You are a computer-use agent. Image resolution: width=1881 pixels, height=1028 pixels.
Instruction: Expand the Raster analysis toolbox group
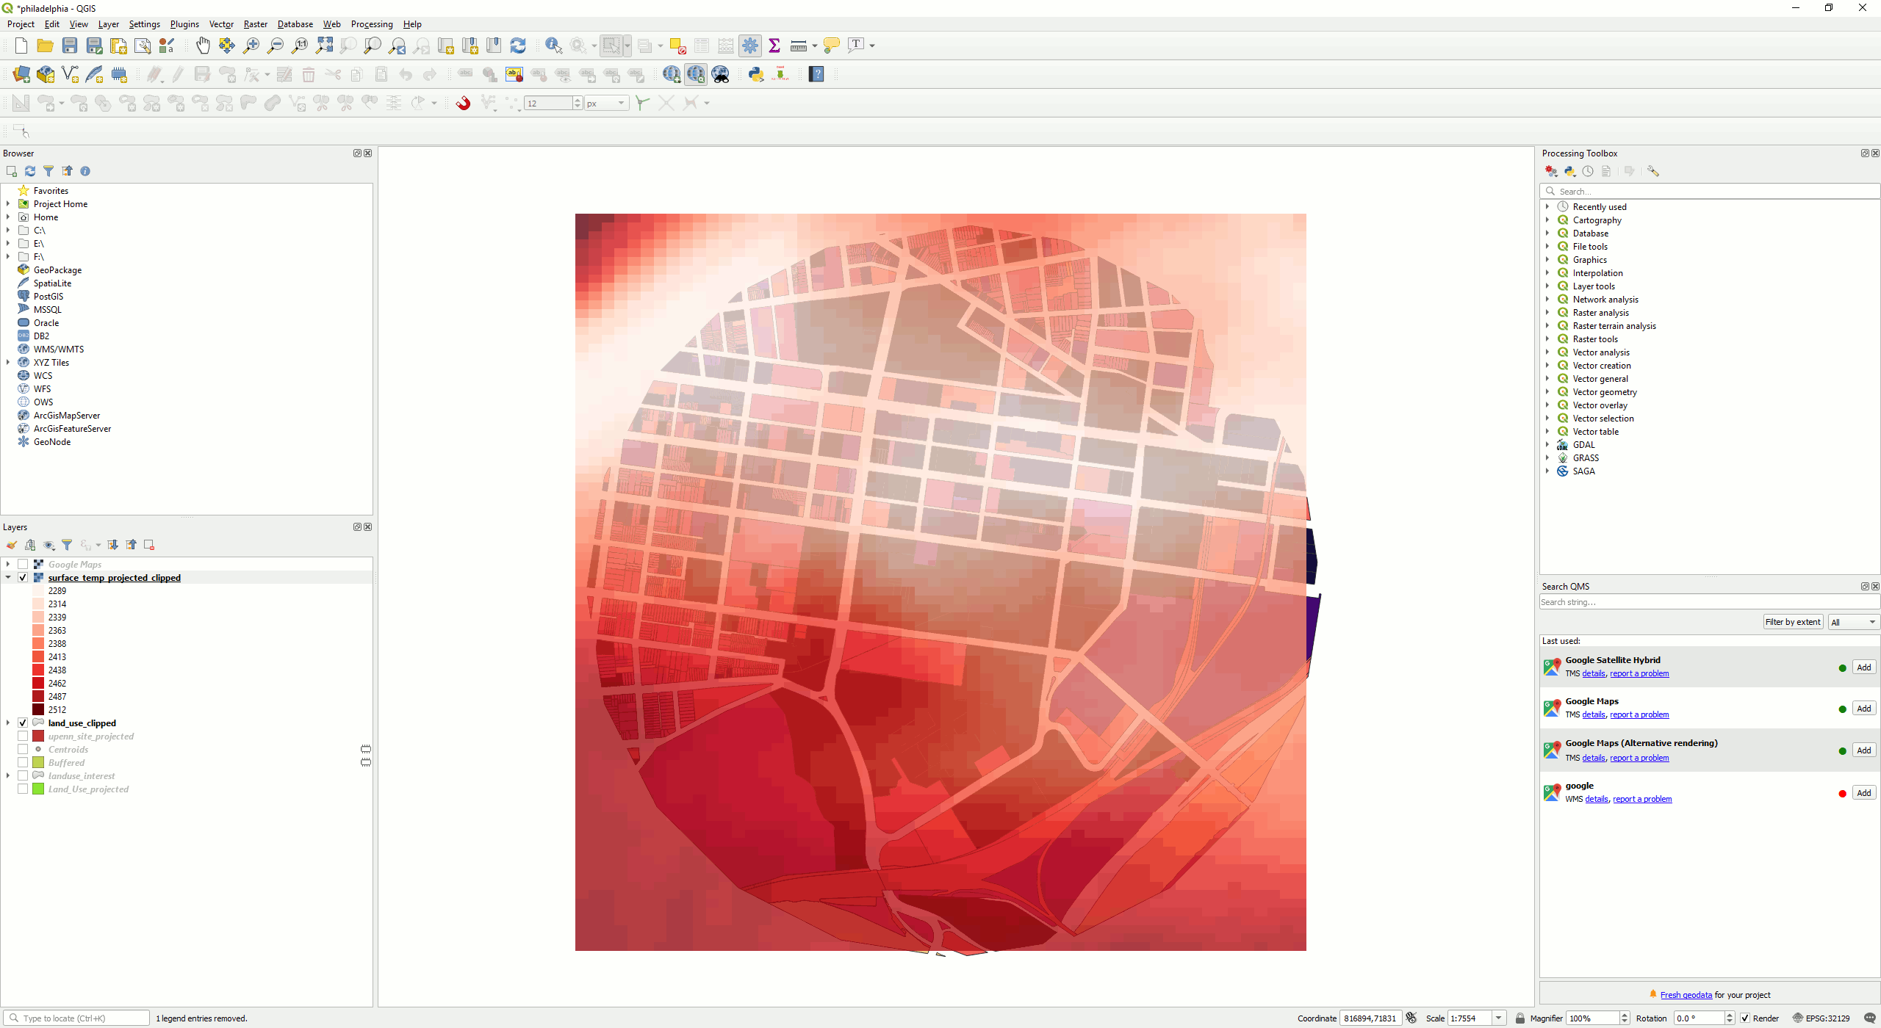click(x=1547, y=313)
